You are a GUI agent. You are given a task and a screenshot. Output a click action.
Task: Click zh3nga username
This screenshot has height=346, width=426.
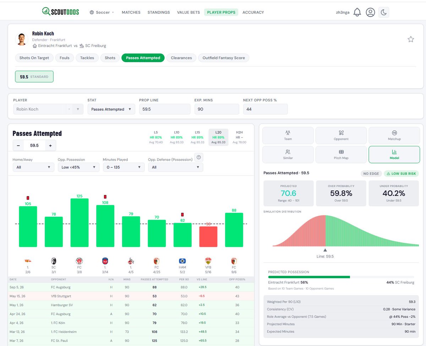click(343, 12)
